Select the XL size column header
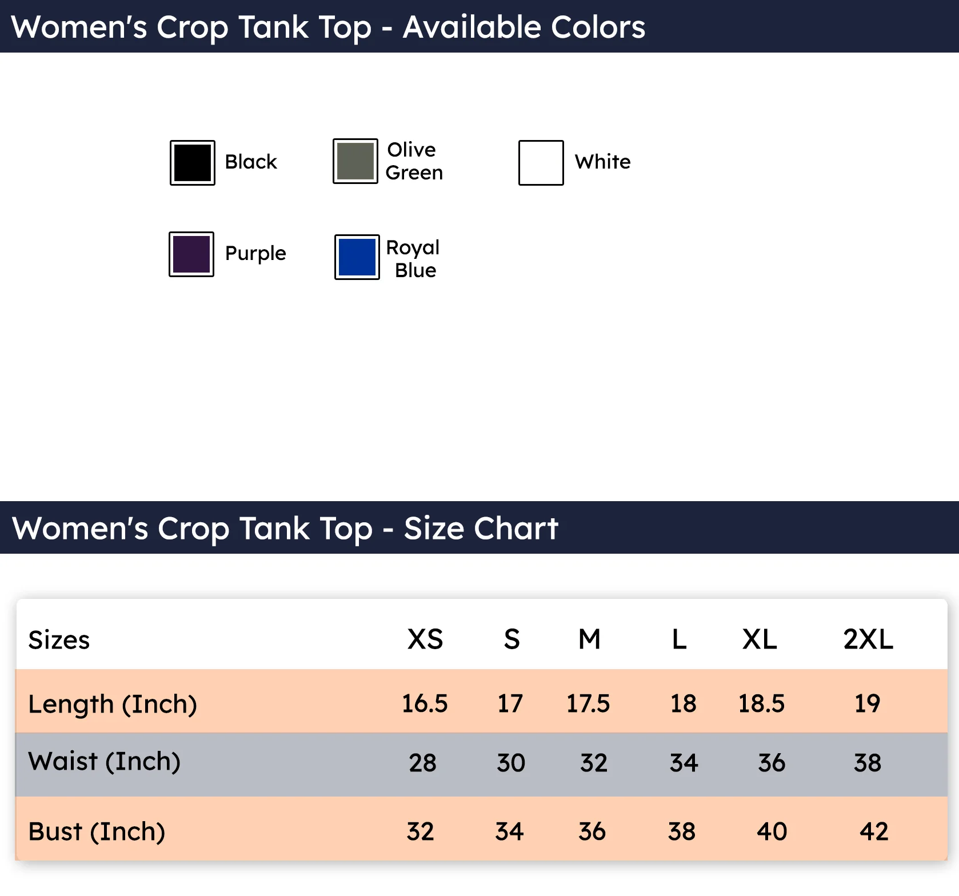Viewport: 959px width, 896px height. [x=760, y=639]
